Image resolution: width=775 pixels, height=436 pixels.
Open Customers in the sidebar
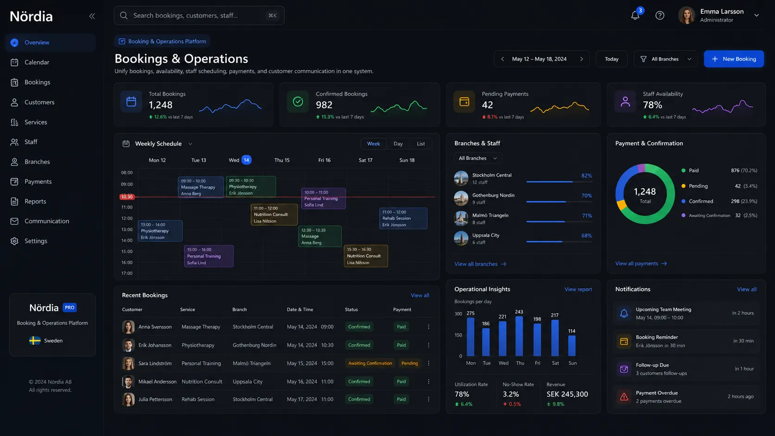click(x=51, y=102)
